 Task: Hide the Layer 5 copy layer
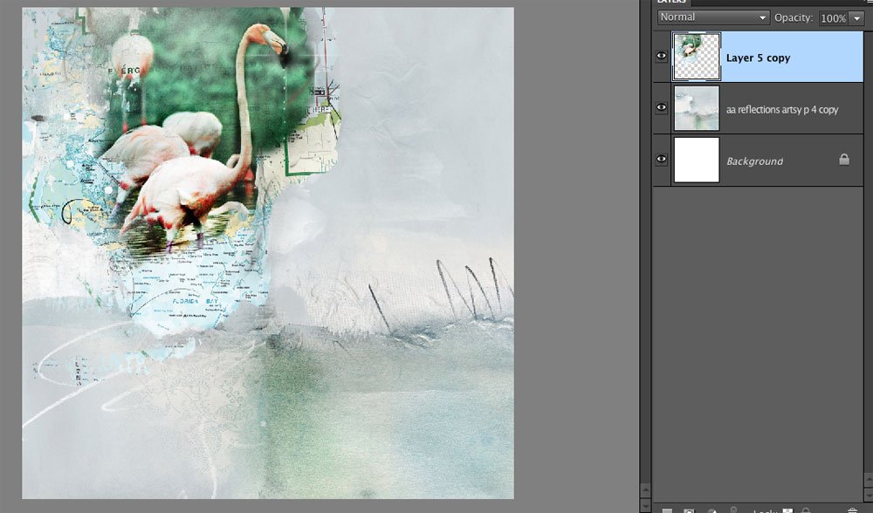point(662,56)
